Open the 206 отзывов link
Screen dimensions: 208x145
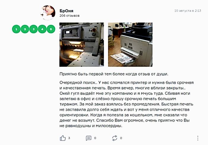tap(69, 16)
